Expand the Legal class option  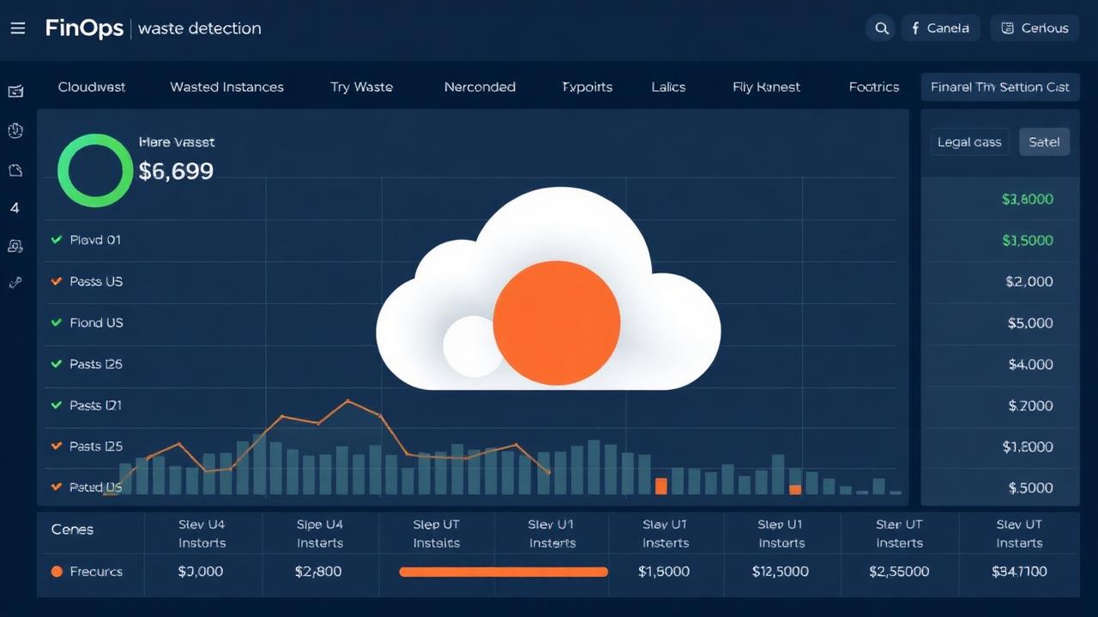click(x=969, y=141)
